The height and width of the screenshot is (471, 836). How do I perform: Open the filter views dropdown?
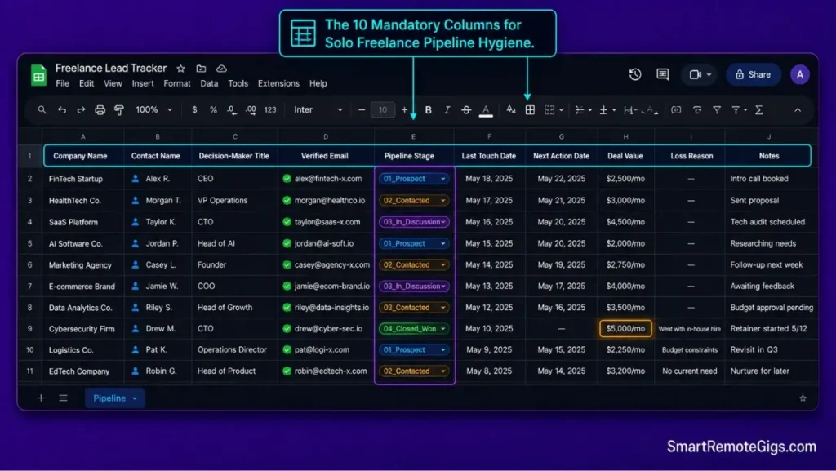pyautogui.click(x=739, y=109)
